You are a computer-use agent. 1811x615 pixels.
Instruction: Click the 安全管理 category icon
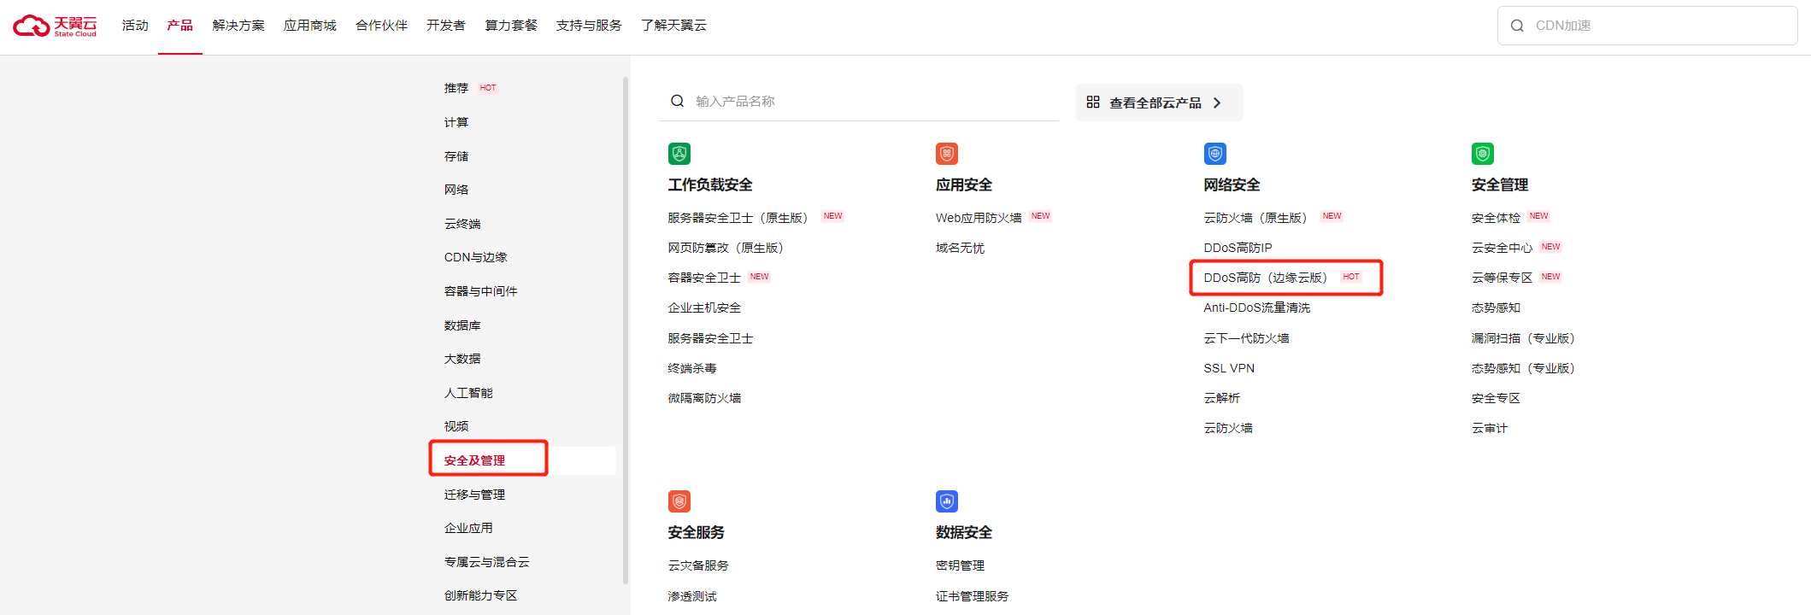click(1483, 154)
